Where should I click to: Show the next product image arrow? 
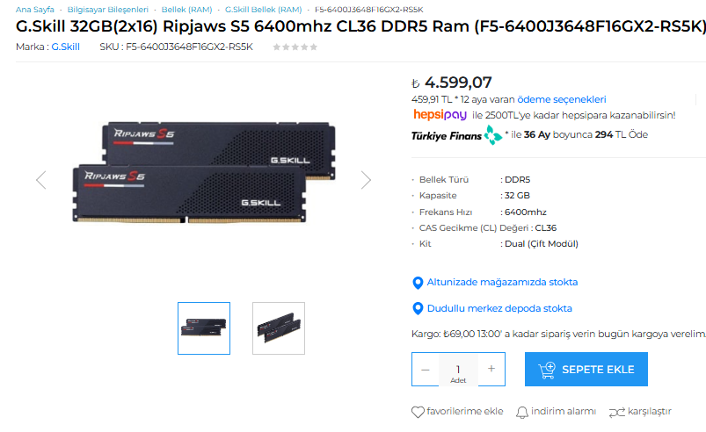pyautogui.click(x=366, y=180)
